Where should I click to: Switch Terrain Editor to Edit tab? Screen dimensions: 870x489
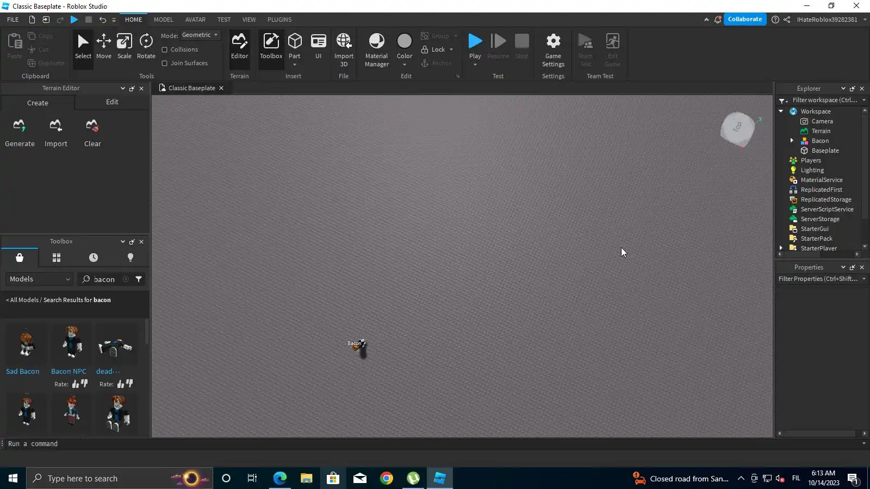[112, 102]
